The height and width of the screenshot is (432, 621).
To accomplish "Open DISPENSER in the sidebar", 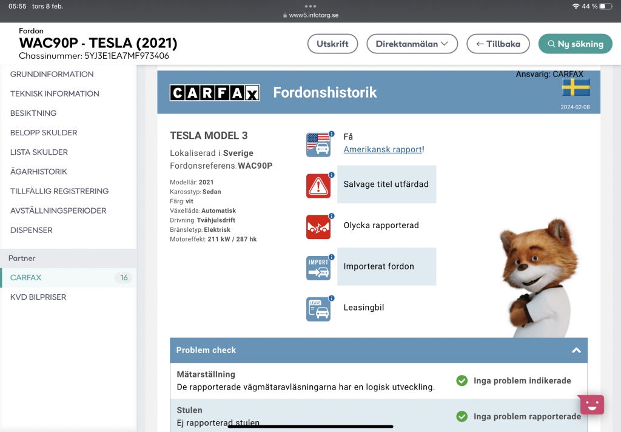I will click(32, 230).
